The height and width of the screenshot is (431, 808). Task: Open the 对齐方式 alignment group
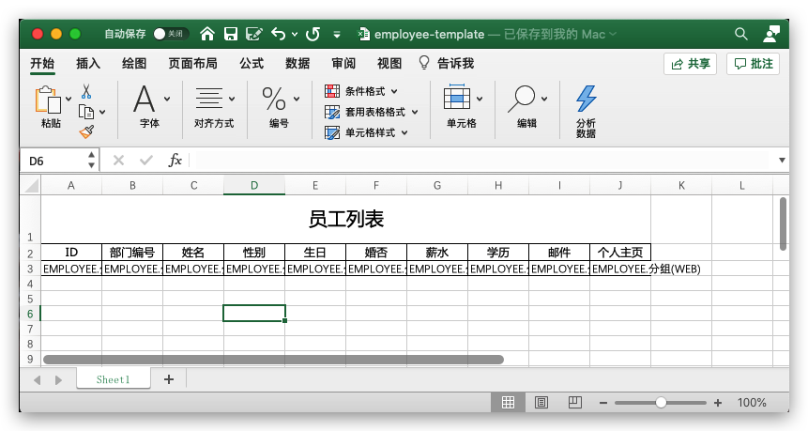point(214,107)
